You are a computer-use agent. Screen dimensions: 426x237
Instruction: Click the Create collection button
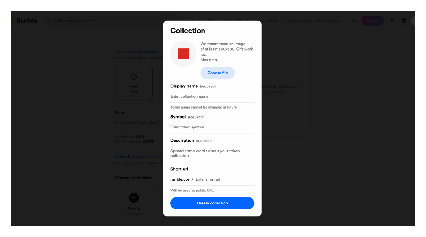click(212, 203)
